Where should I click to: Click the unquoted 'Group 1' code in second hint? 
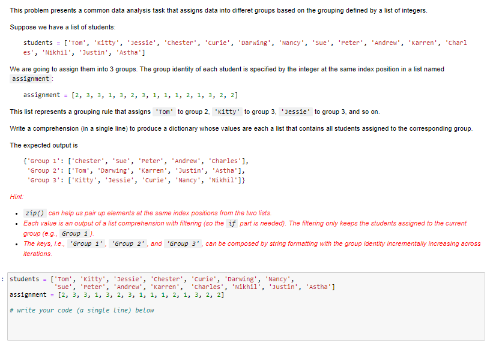point(74,233)
